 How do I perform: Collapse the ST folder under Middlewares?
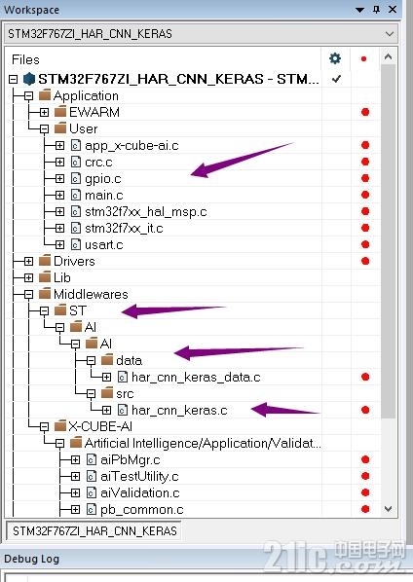click(44, 310)
